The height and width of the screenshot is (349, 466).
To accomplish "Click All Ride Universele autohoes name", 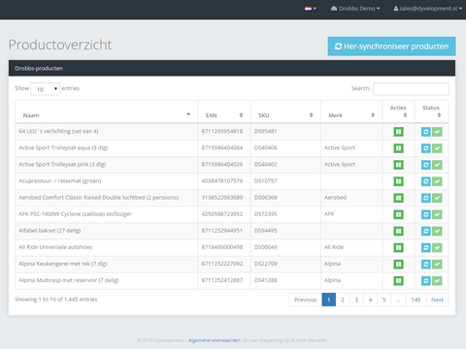I will [55, 247].
